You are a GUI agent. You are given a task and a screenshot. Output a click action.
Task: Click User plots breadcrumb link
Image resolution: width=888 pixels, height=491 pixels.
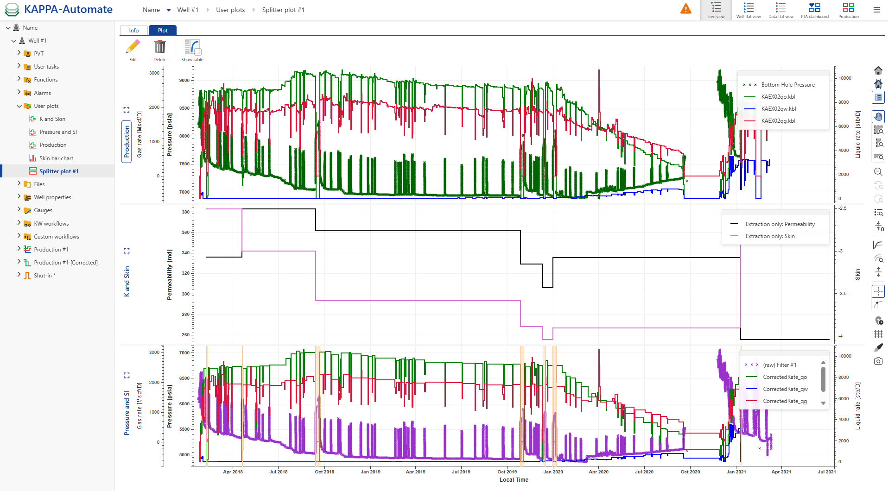230,10
